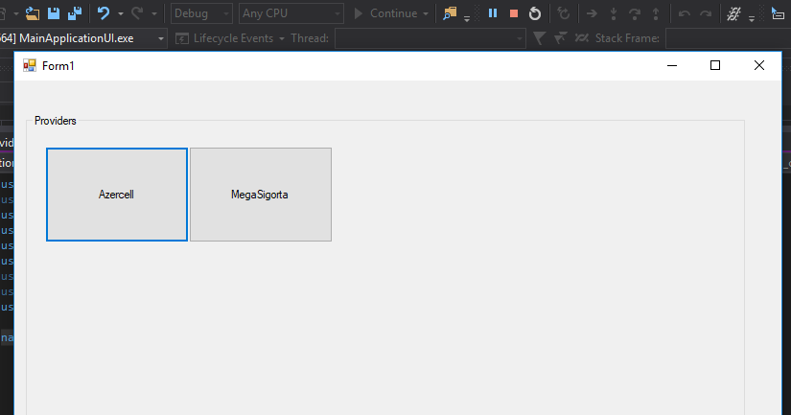Click the Azercell provider button

[x=117, y=195]
